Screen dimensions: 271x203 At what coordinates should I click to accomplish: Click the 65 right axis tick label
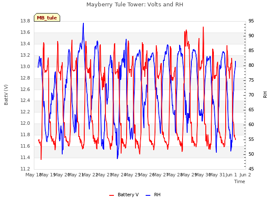251,110
